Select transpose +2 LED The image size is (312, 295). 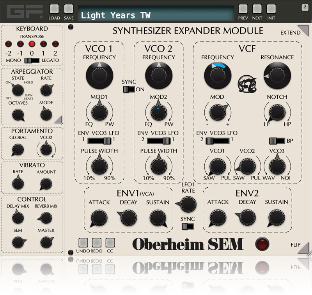pos(55,44)
